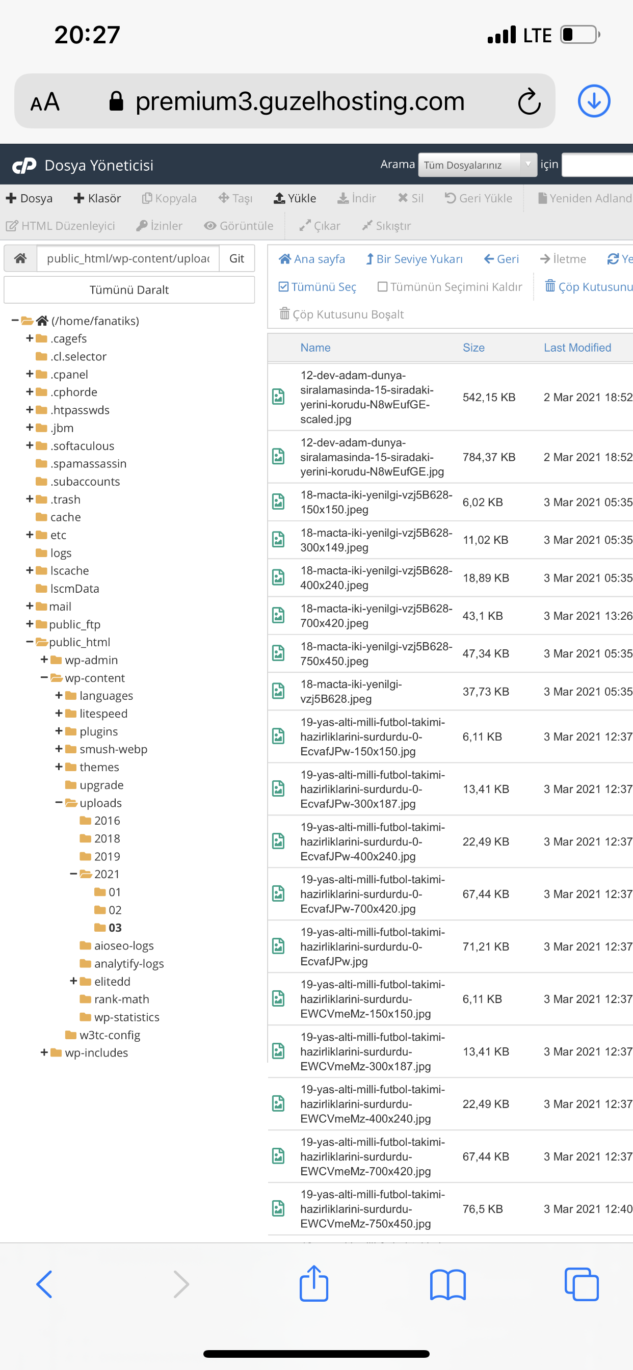Tap Safari share icon
The height and width of the screenshot is (1370, 633).
coord(314,1283)
